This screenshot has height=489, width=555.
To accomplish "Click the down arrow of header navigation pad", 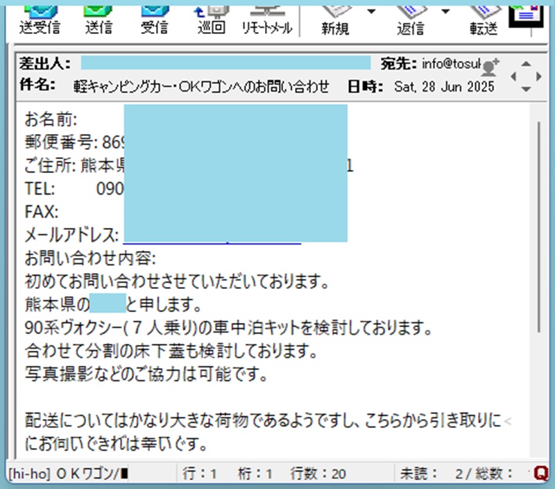I will click(527, 89).
